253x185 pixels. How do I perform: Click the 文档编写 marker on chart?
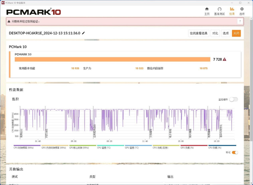(x=151, y=133)
